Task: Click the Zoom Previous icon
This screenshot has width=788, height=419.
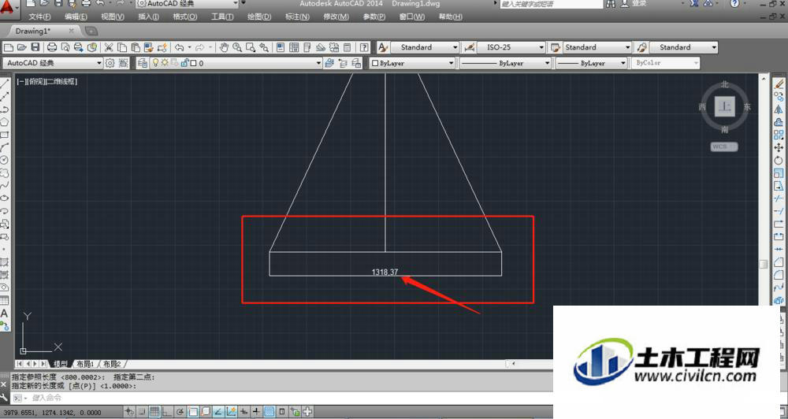Action: click(x=263, y=47)
